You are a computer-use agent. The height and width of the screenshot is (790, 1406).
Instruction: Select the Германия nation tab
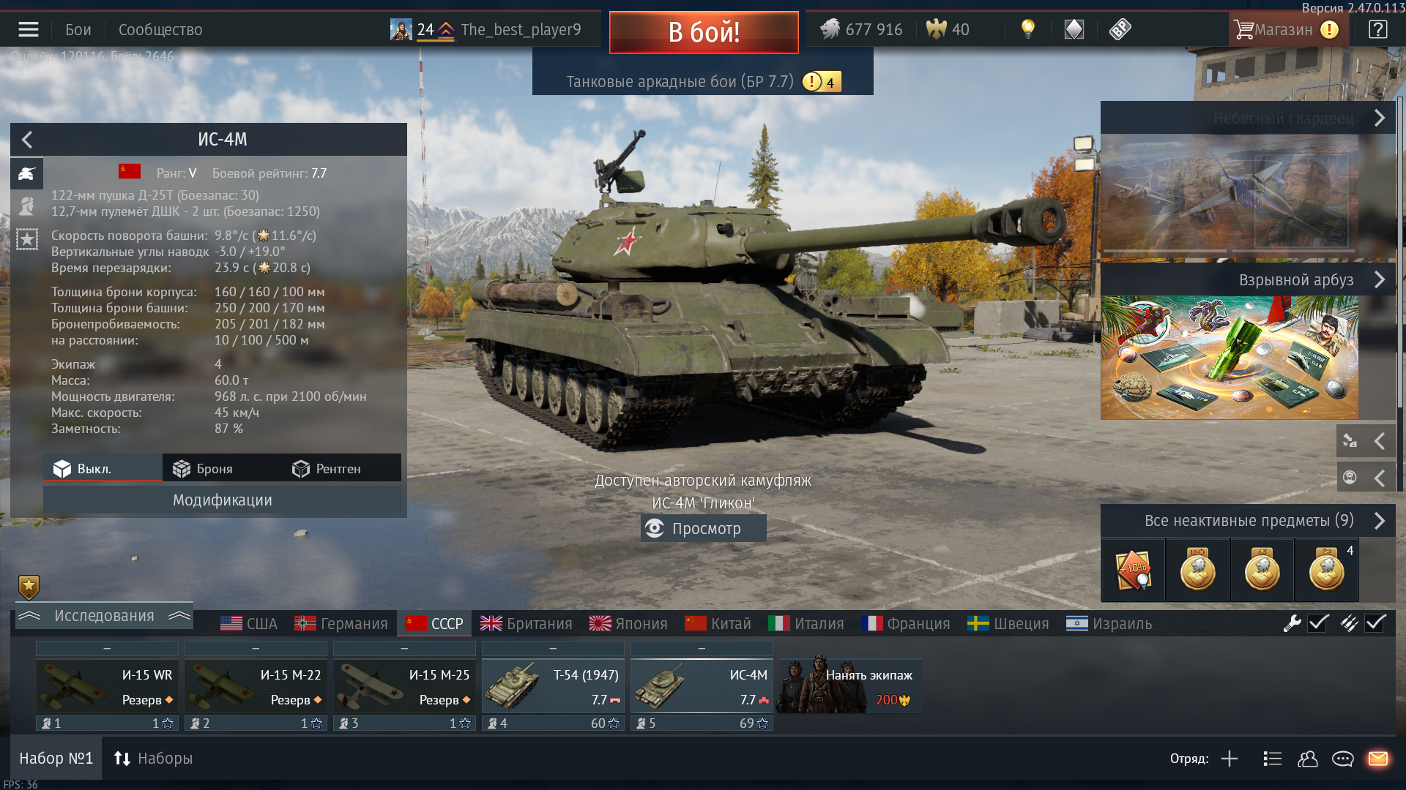click(341, 624)
